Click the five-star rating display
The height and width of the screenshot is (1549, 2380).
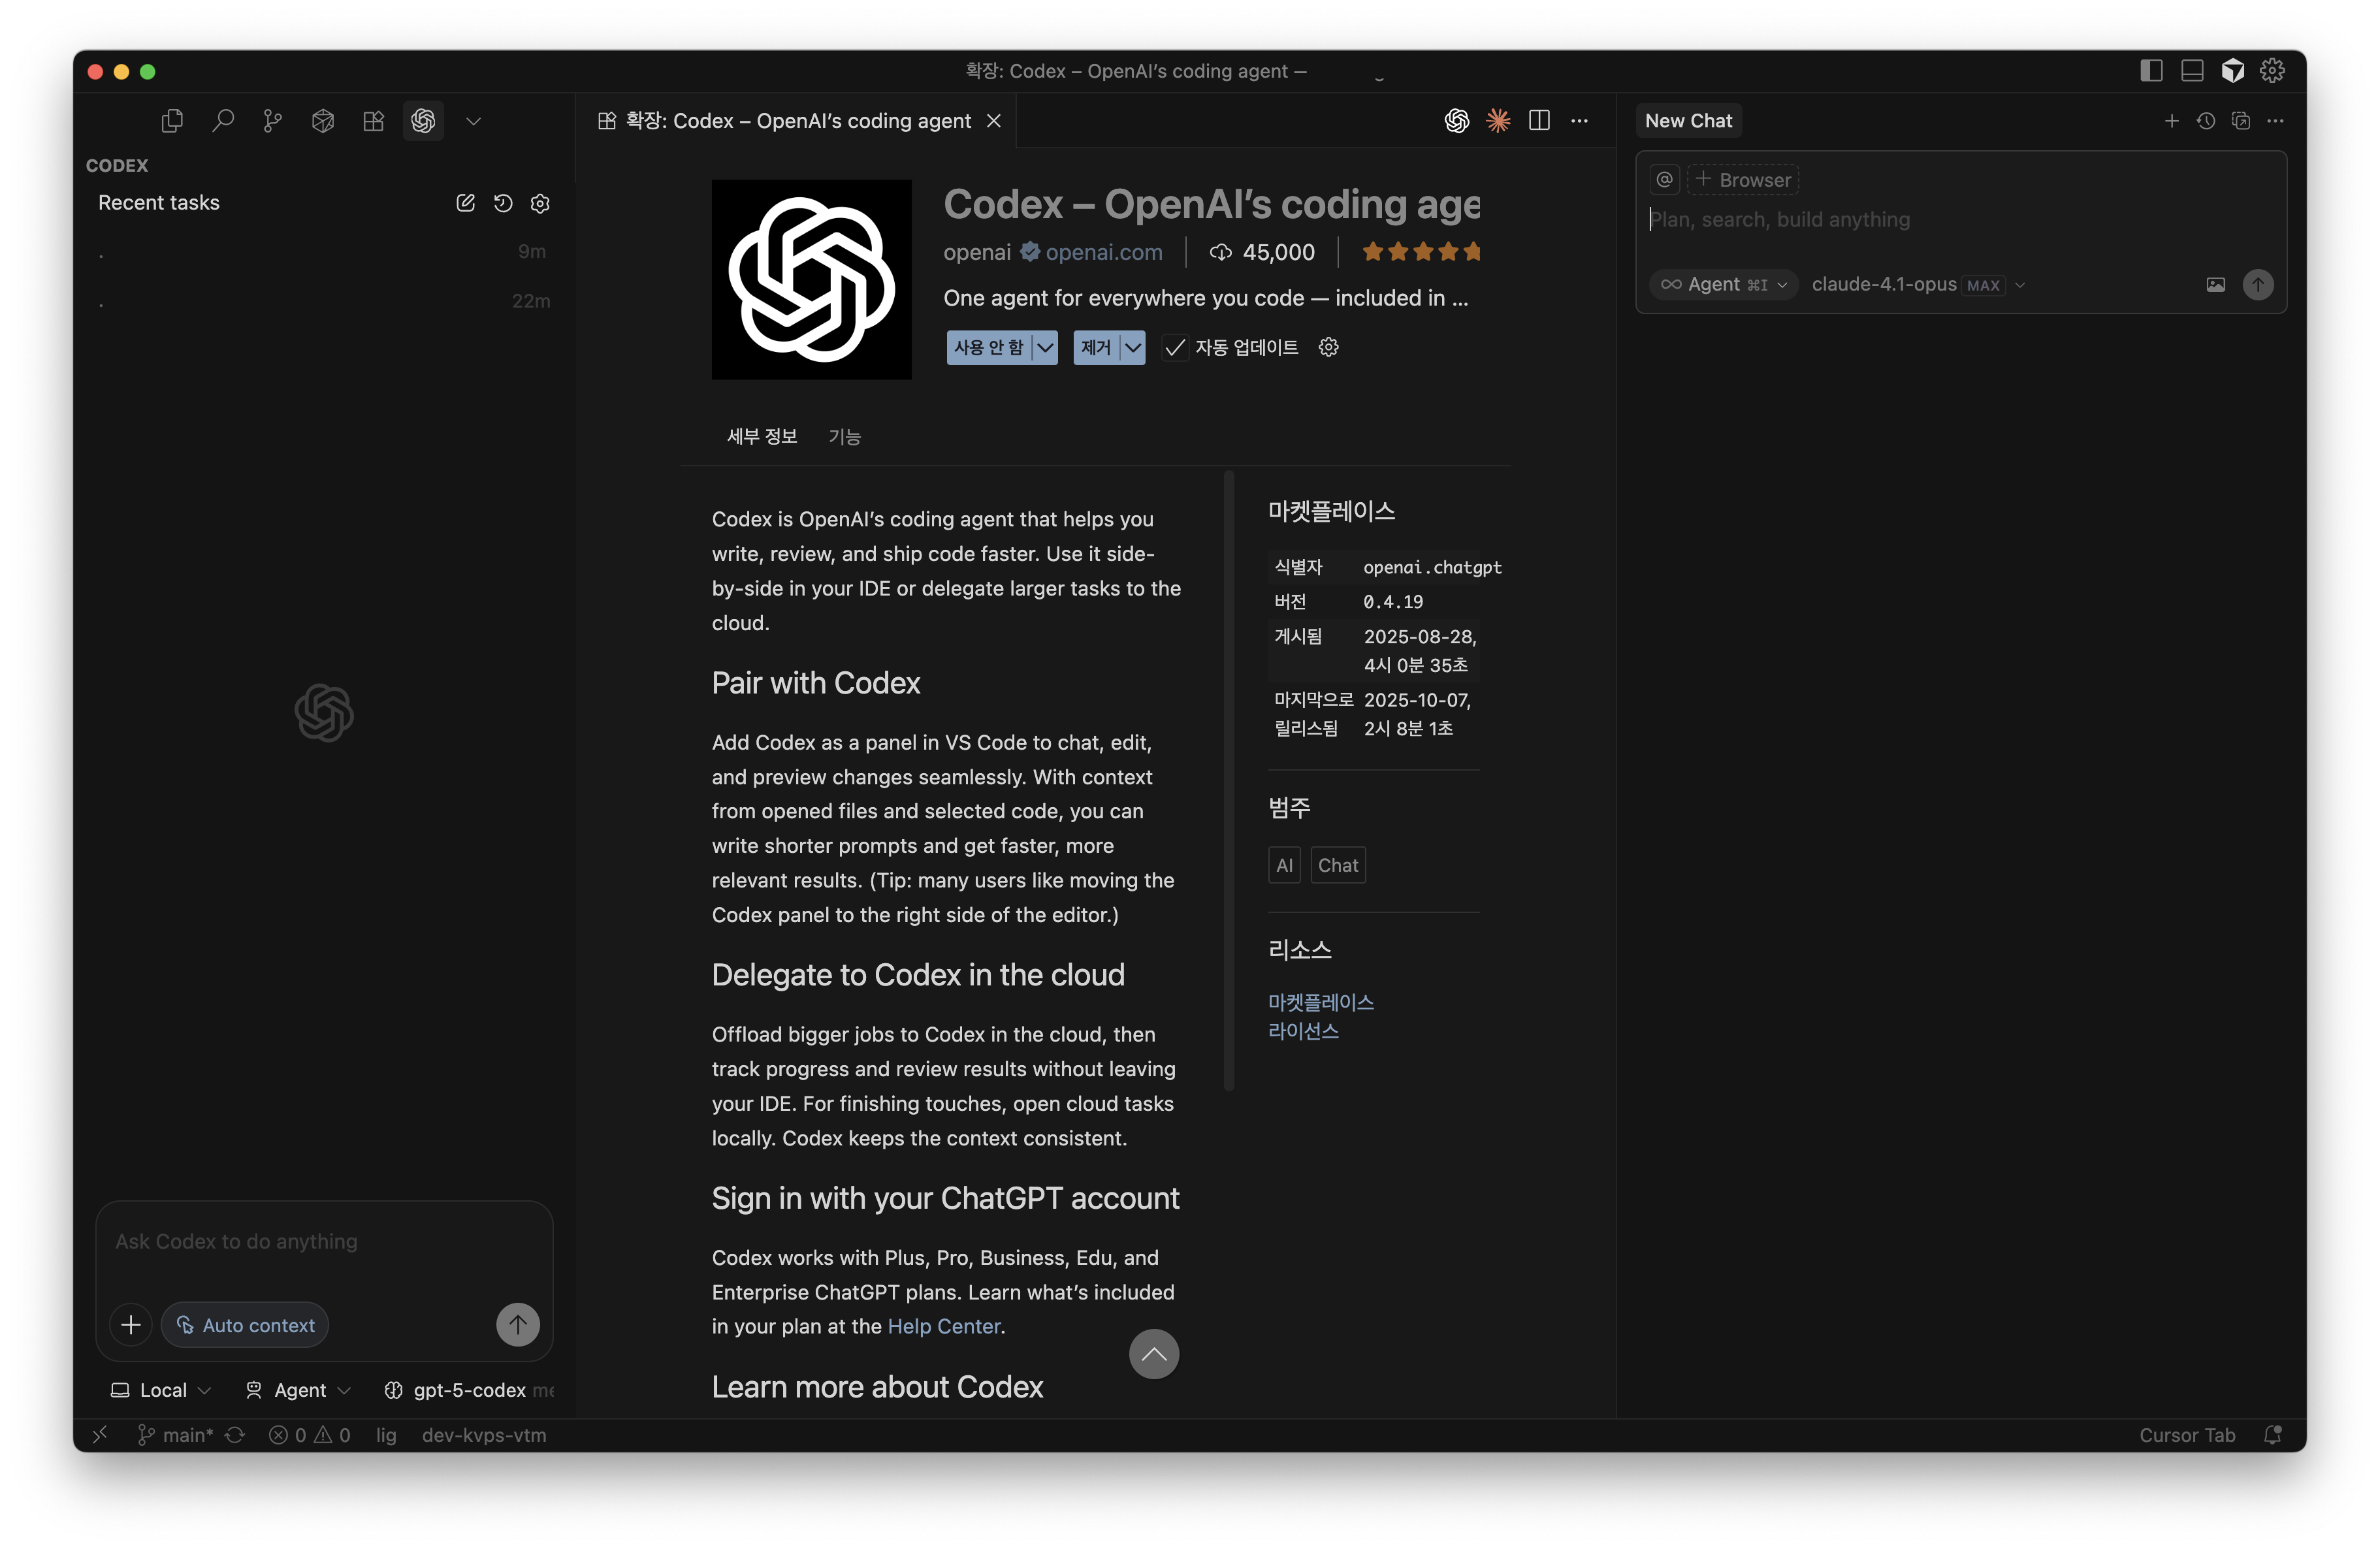(1420, 252)
